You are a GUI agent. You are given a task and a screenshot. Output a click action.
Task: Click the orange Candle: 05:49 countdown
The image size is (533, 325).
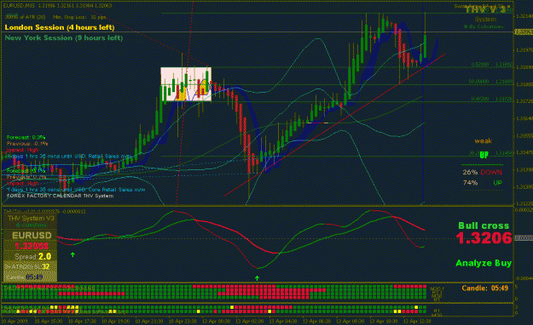pos(485,288)
